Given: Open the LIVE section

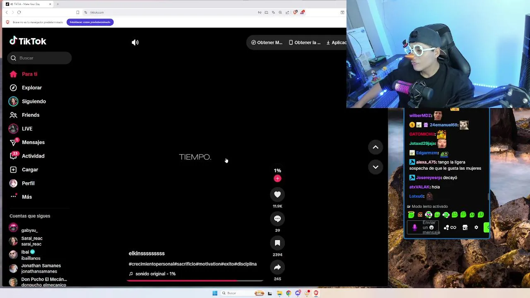Looking at the screenshot, I should (x=21, y=129).
